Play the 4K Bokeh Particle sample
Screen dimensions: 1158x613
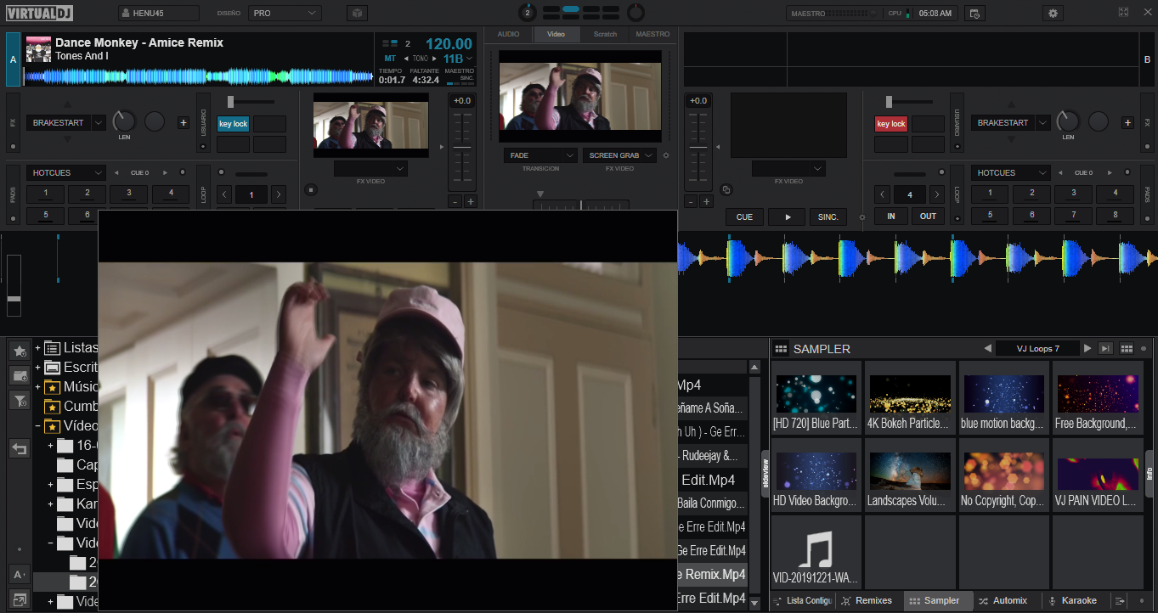click(x=910, y=397)
